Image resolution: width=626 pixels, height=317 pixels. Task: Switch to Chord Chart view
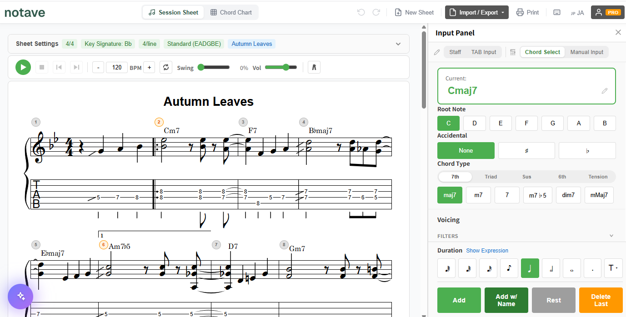click(231, 12)
